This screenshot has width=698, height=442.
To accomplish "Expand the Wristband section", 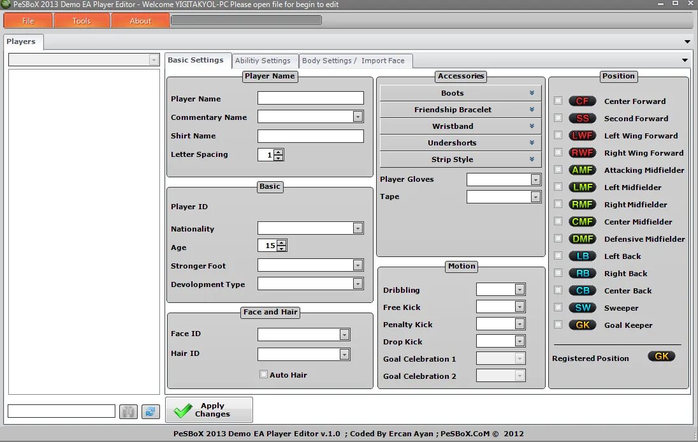I will (460, 126).
